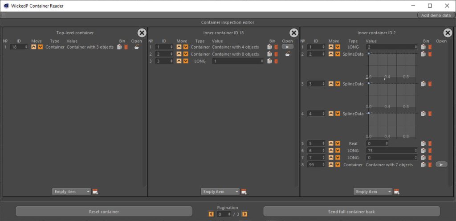Viewport: 456px width, 221px height.
Task: Move Container with 8 objects row up
Action: pyautogui.click(x=179, y=54)
